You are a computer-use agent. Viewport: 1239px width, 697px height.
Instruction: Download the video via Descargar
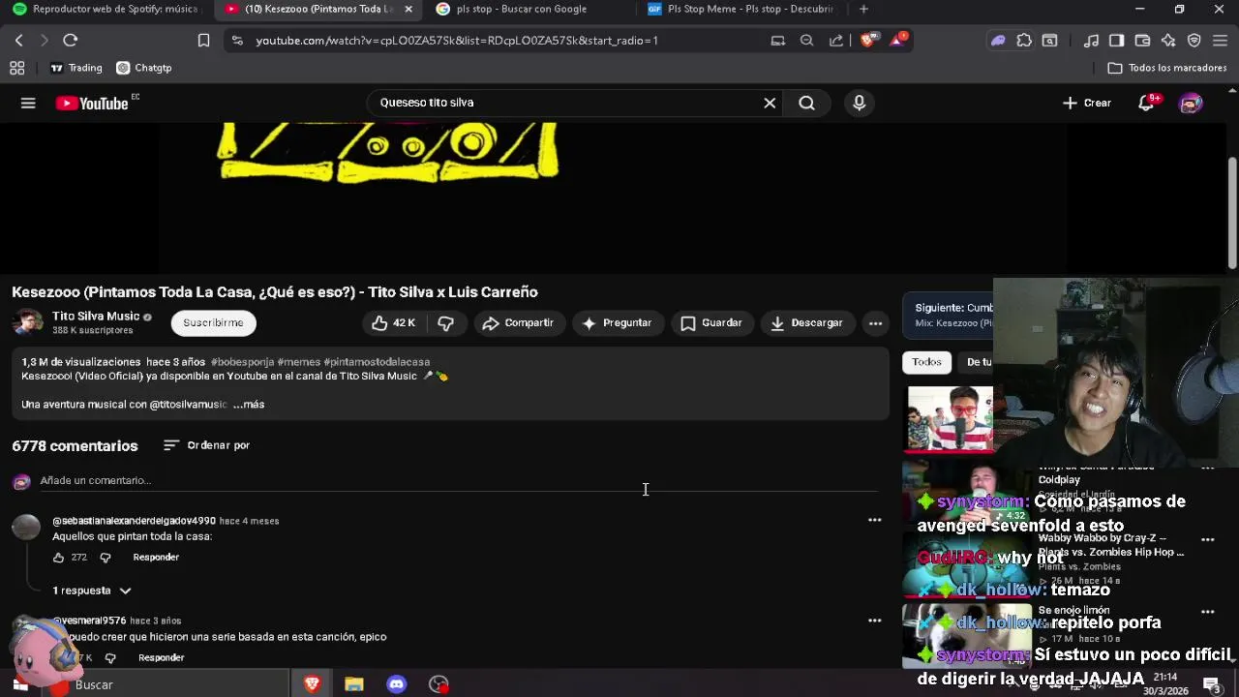coord(806,322)
